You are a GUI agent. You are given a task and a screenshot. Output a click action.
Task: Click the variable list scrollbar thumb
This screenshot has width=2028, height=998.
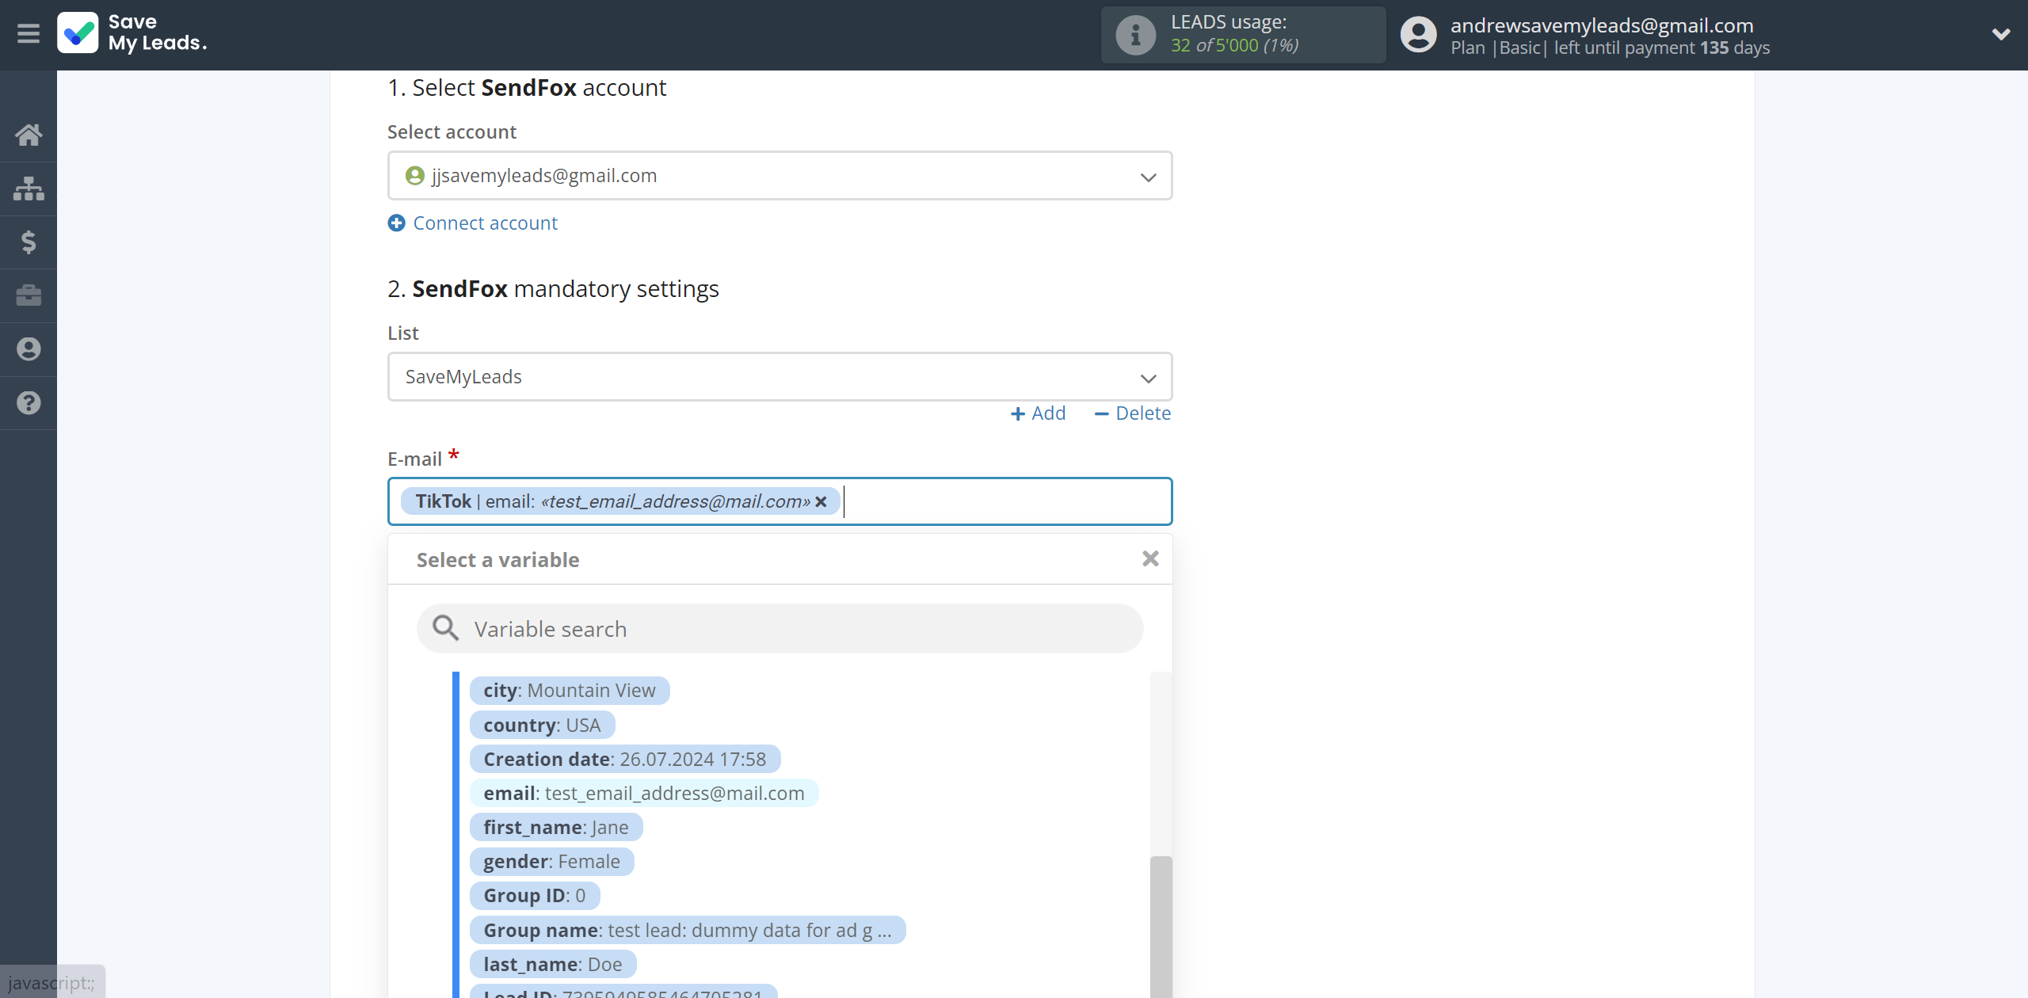[1161, 927]
